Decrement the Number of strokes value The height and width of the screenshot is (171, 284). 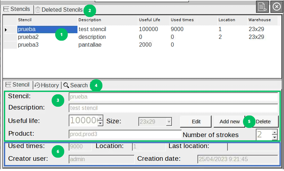pyautogui.click(x=275, y=137)
